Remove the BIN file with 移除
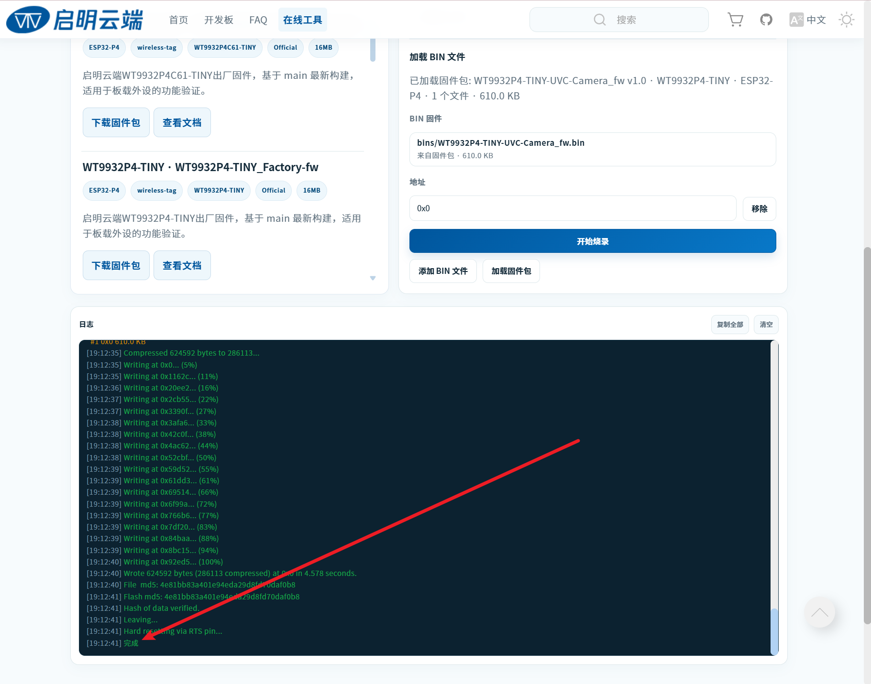Image resolution: width=871 pixels, height=684 pixels. (x=759, y=208)
